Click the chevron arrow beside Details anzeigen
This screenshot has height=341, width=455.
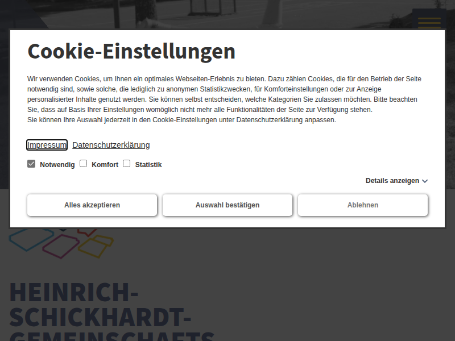coord(425,181)
